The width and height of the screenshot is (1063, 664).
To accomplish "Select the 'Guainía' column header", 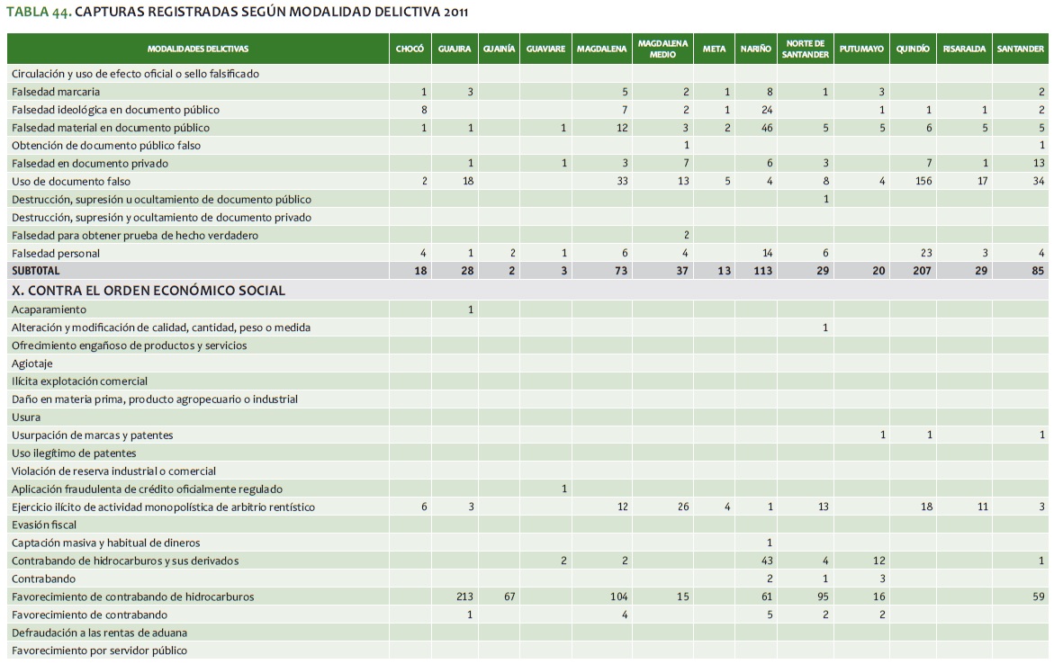I will point(499,49).
